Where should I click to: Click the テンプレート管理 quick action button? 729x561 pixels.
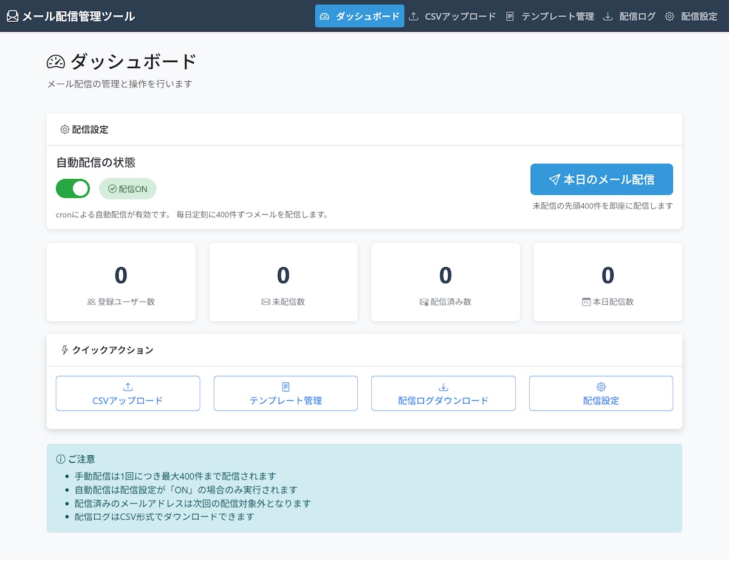286,393
